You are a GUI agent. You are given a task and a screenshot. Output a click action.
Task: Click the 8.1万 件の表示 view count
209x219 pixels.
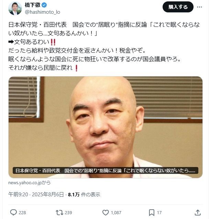pyautogui.click(x=84, y=195)
